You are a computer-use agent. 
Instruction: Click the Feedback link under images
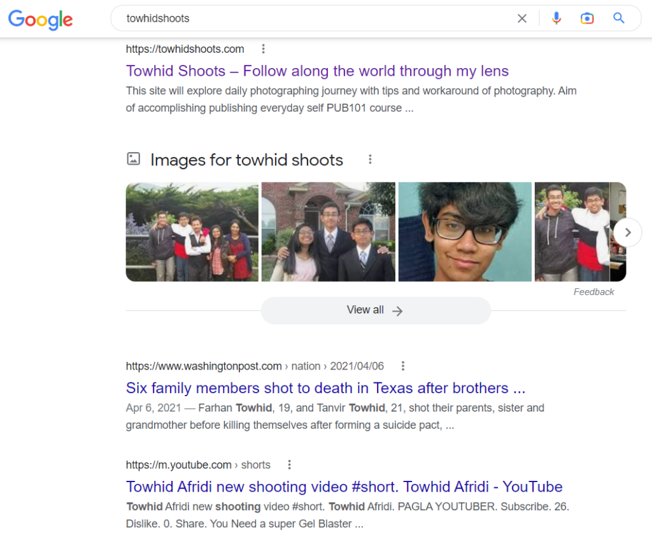pos(594,292)
